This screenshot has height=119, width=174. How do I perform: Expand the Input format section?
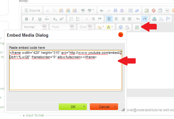pyautogui.click(x=35, y=115)
